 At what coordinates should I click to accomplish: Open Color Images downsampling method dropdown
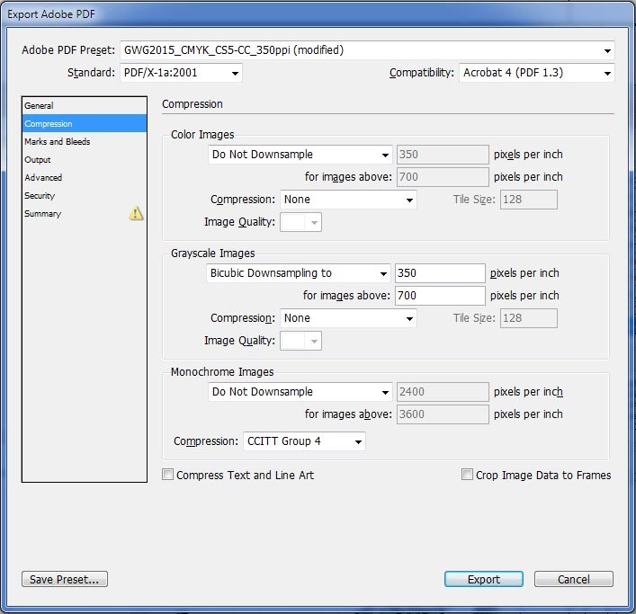[x=300, y=155]
